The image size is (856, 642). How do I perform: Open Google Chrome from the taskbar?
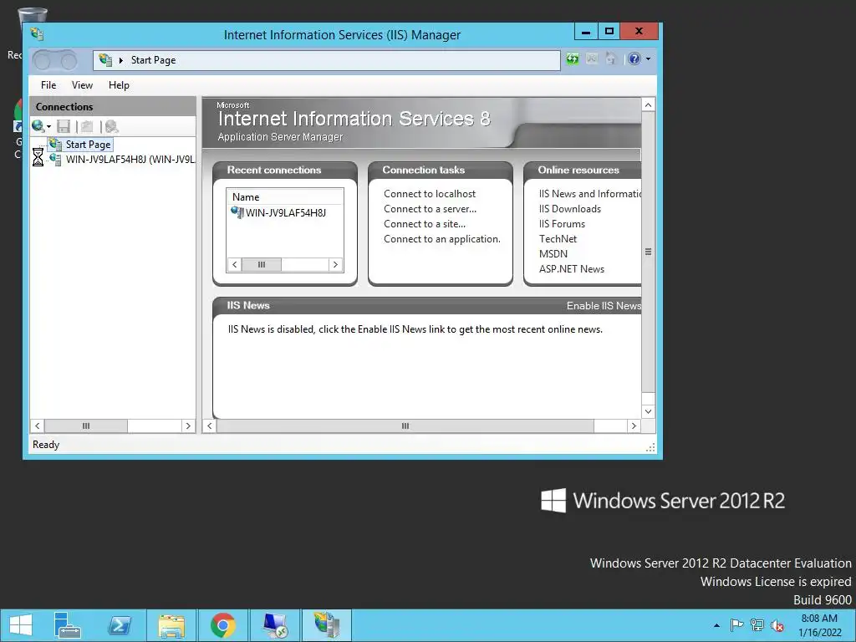222,625
